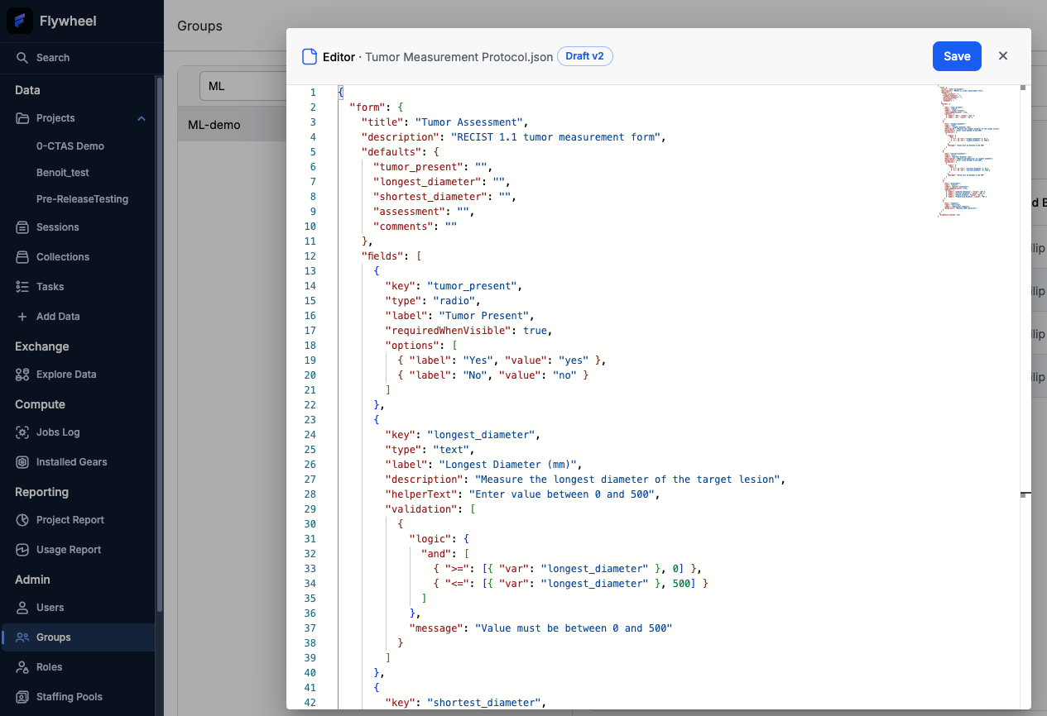Open the Usage Report

point(66,549)
